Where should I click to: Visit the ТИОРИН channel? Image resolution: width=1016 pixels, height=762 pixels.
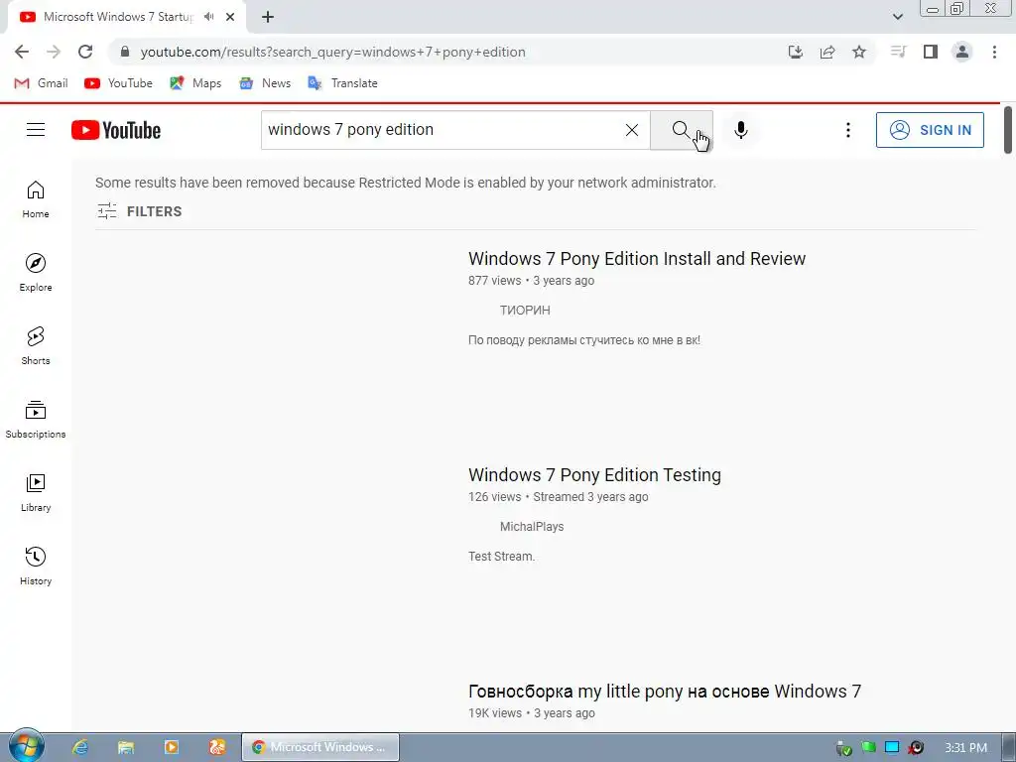point(525,311)
